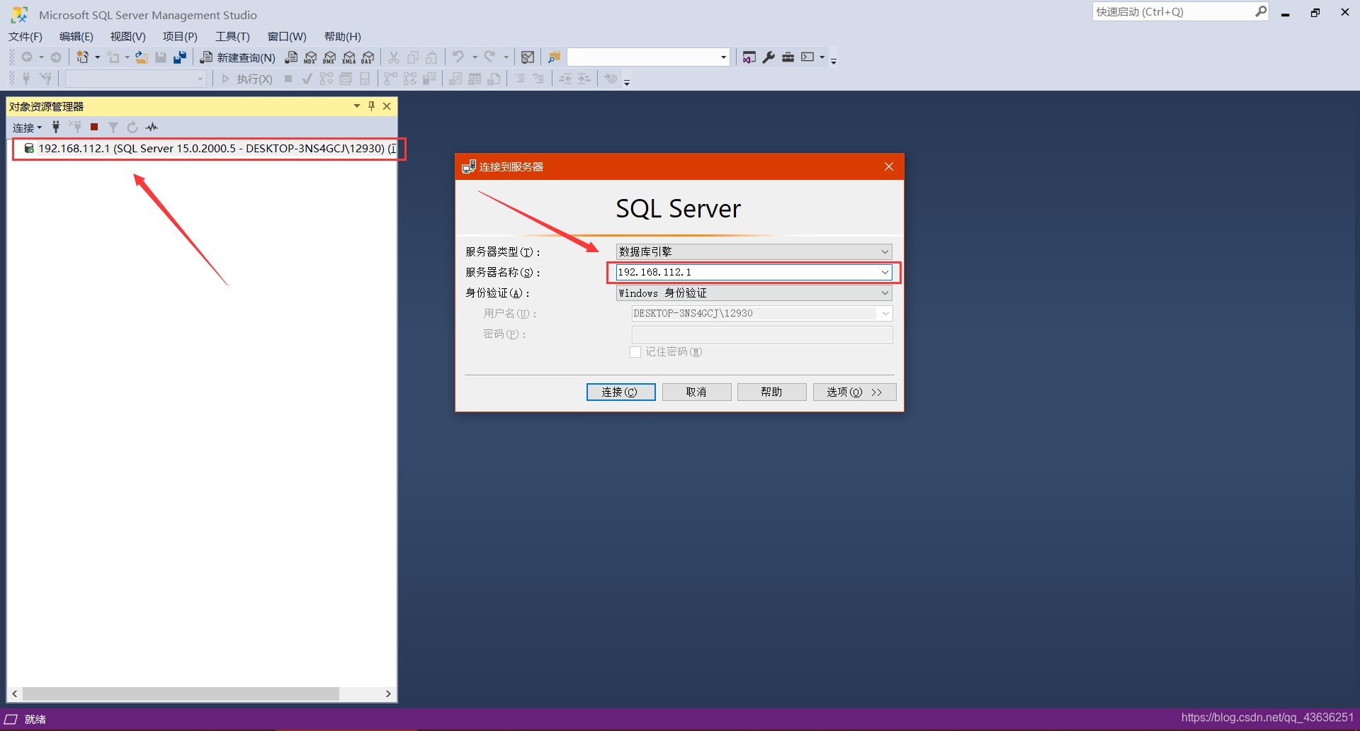Expand the command window icon dropdown arrow

click(x=822, y=57)
